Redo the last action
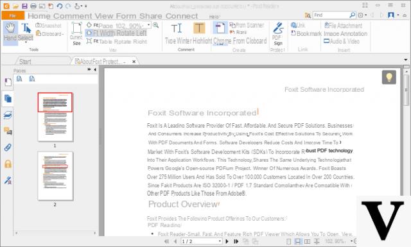411x247 pixels. pyautogui.click(x=68, y=6)
